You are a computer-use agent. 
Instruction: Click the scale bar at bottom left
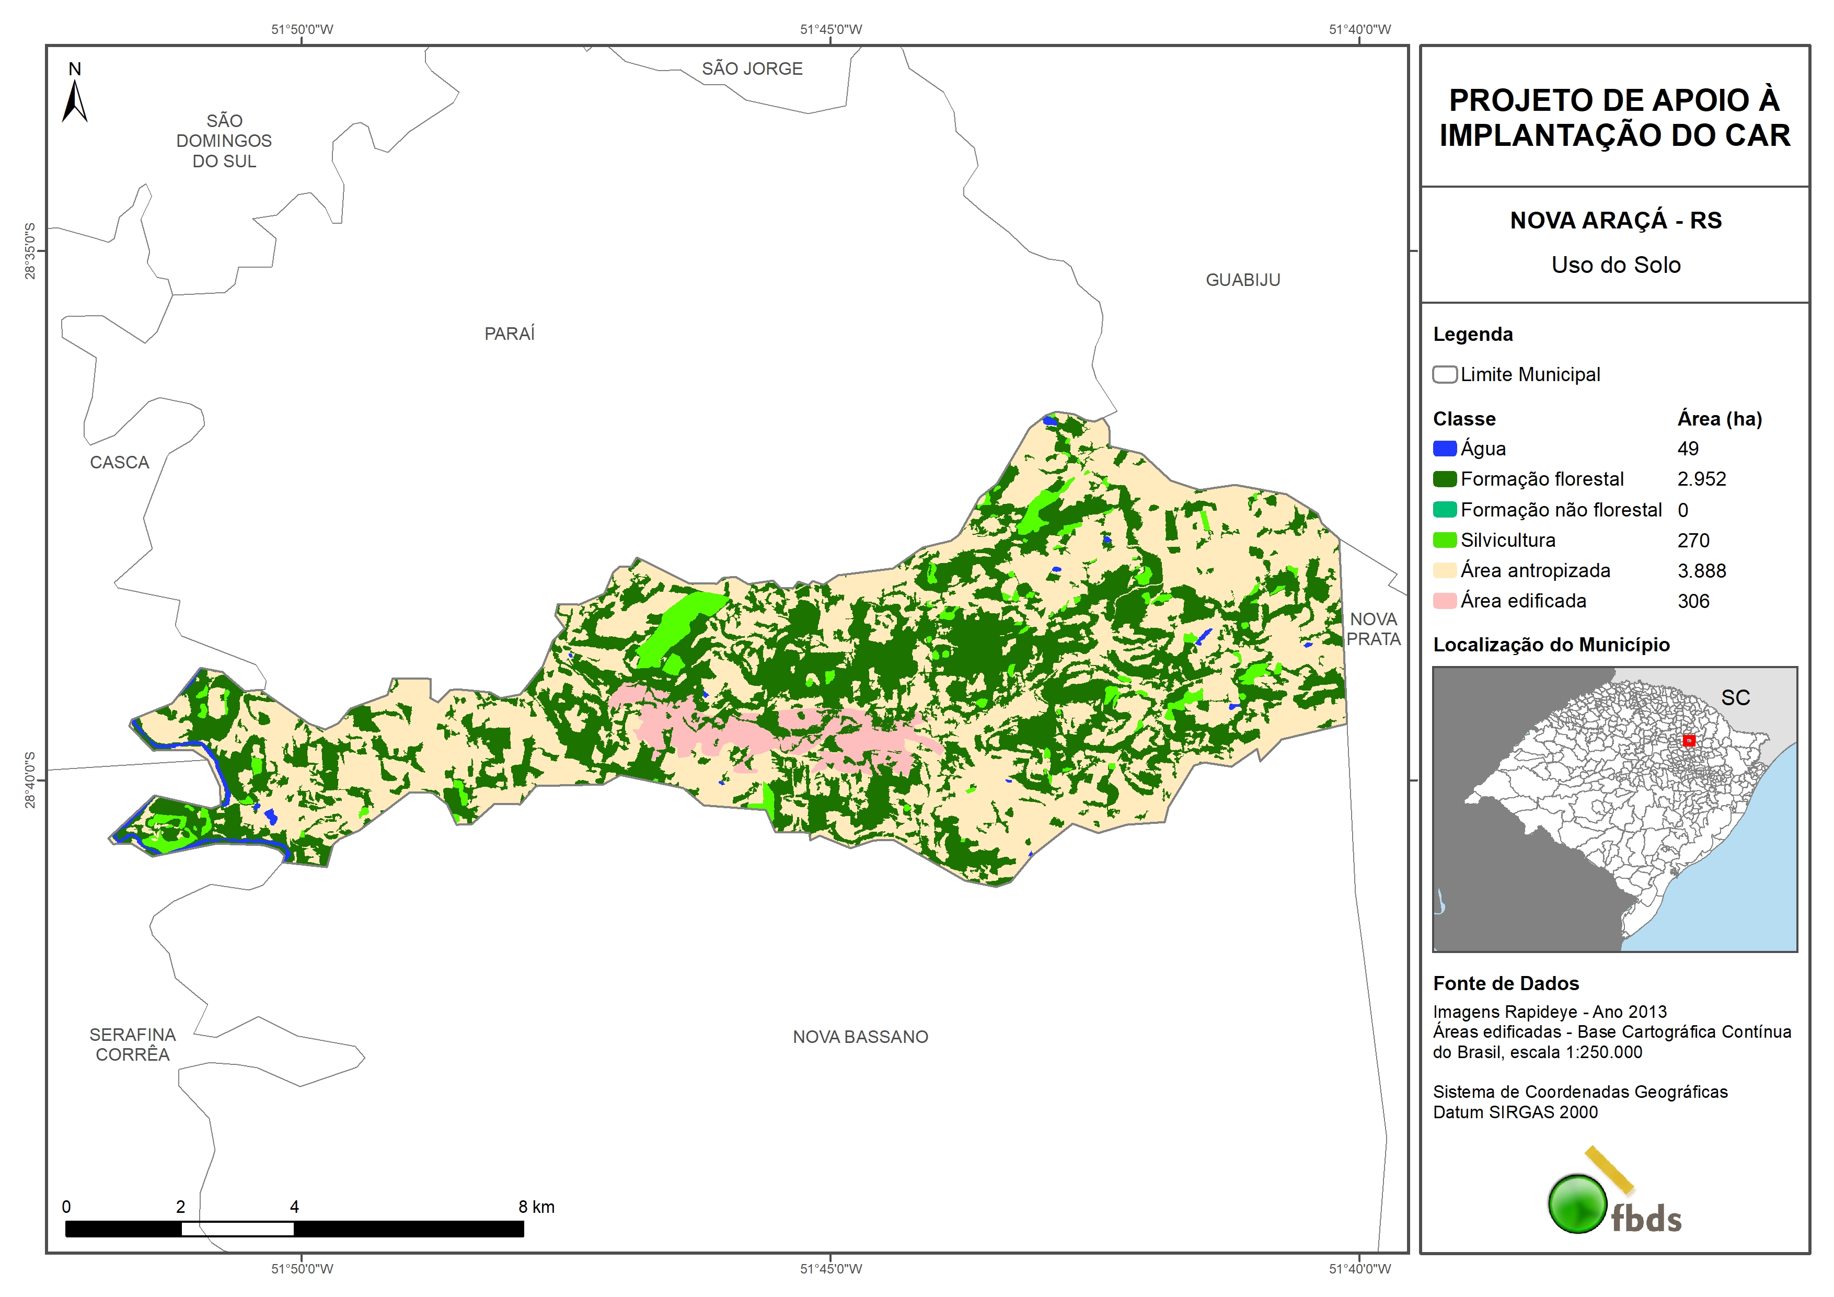294,1229
